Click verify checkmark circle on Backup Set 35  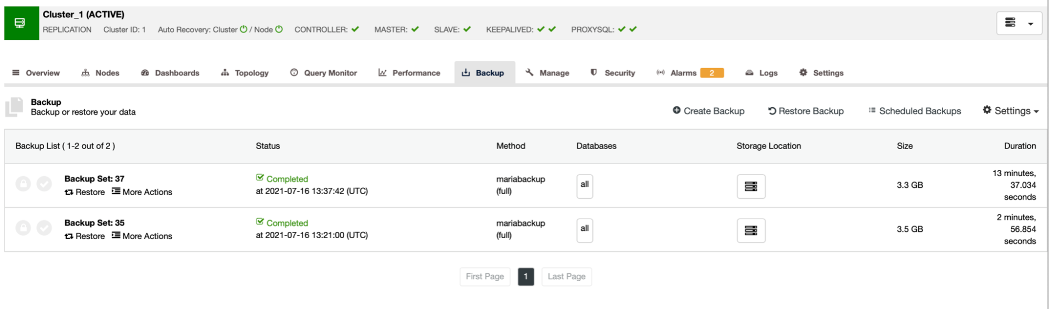click(x=44, y=228)
